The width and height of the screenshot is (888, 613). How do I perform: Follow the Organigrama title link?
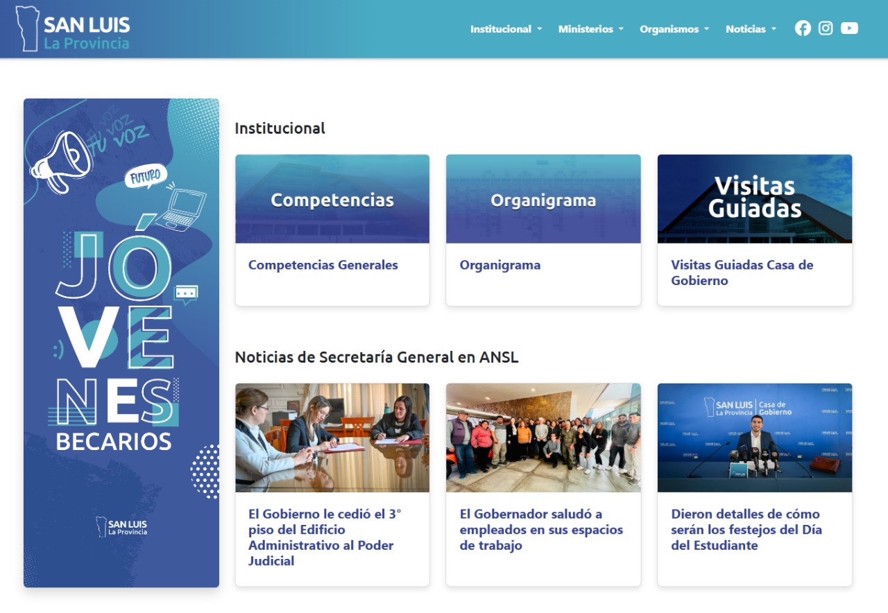(x=500, y=265)
